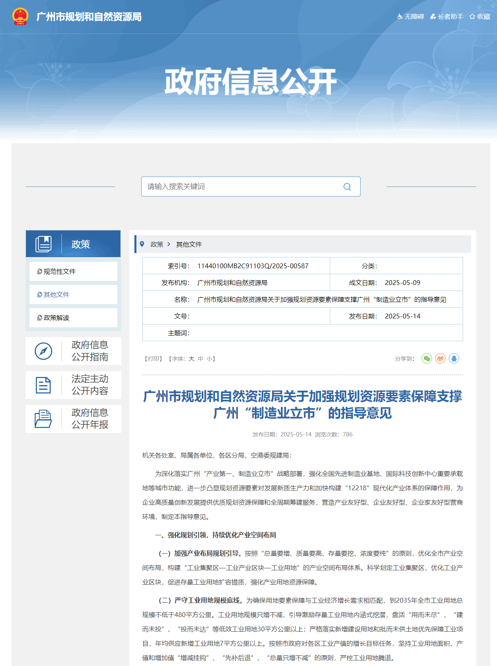Click the search magnifier icon
The height and width of the screenshot is (666, 497).
point(347,187)
